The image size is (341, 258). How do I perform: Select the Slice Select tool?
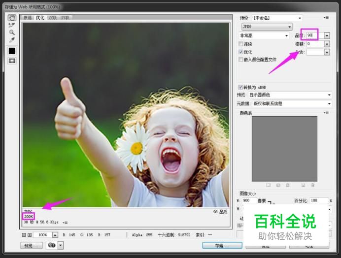pos(12,25)
